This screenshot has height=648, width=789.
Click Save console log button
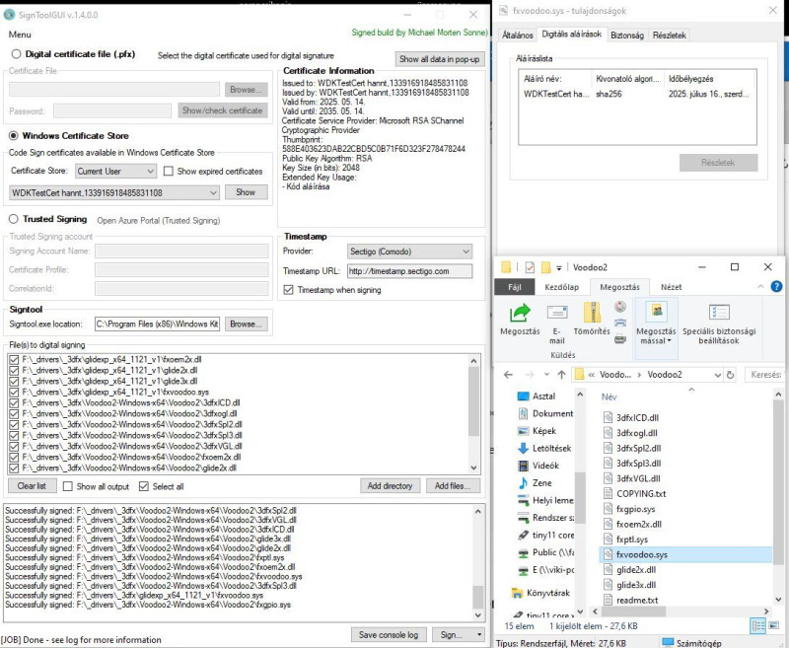pyautogui.click(x=389, y=635)
